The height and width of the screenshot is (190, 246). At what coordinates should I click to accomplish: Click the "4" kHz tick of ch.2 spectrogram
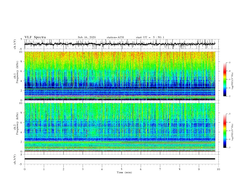[22, 132]
